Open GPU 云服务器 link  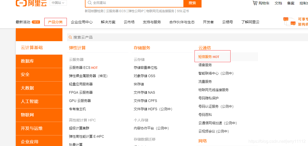80,101
